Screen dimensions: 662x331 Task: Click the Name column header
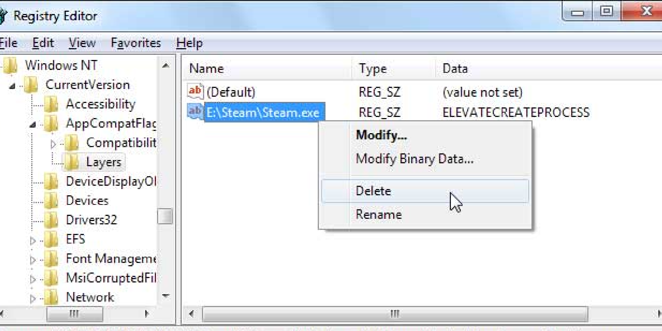[x=267, y=68]
